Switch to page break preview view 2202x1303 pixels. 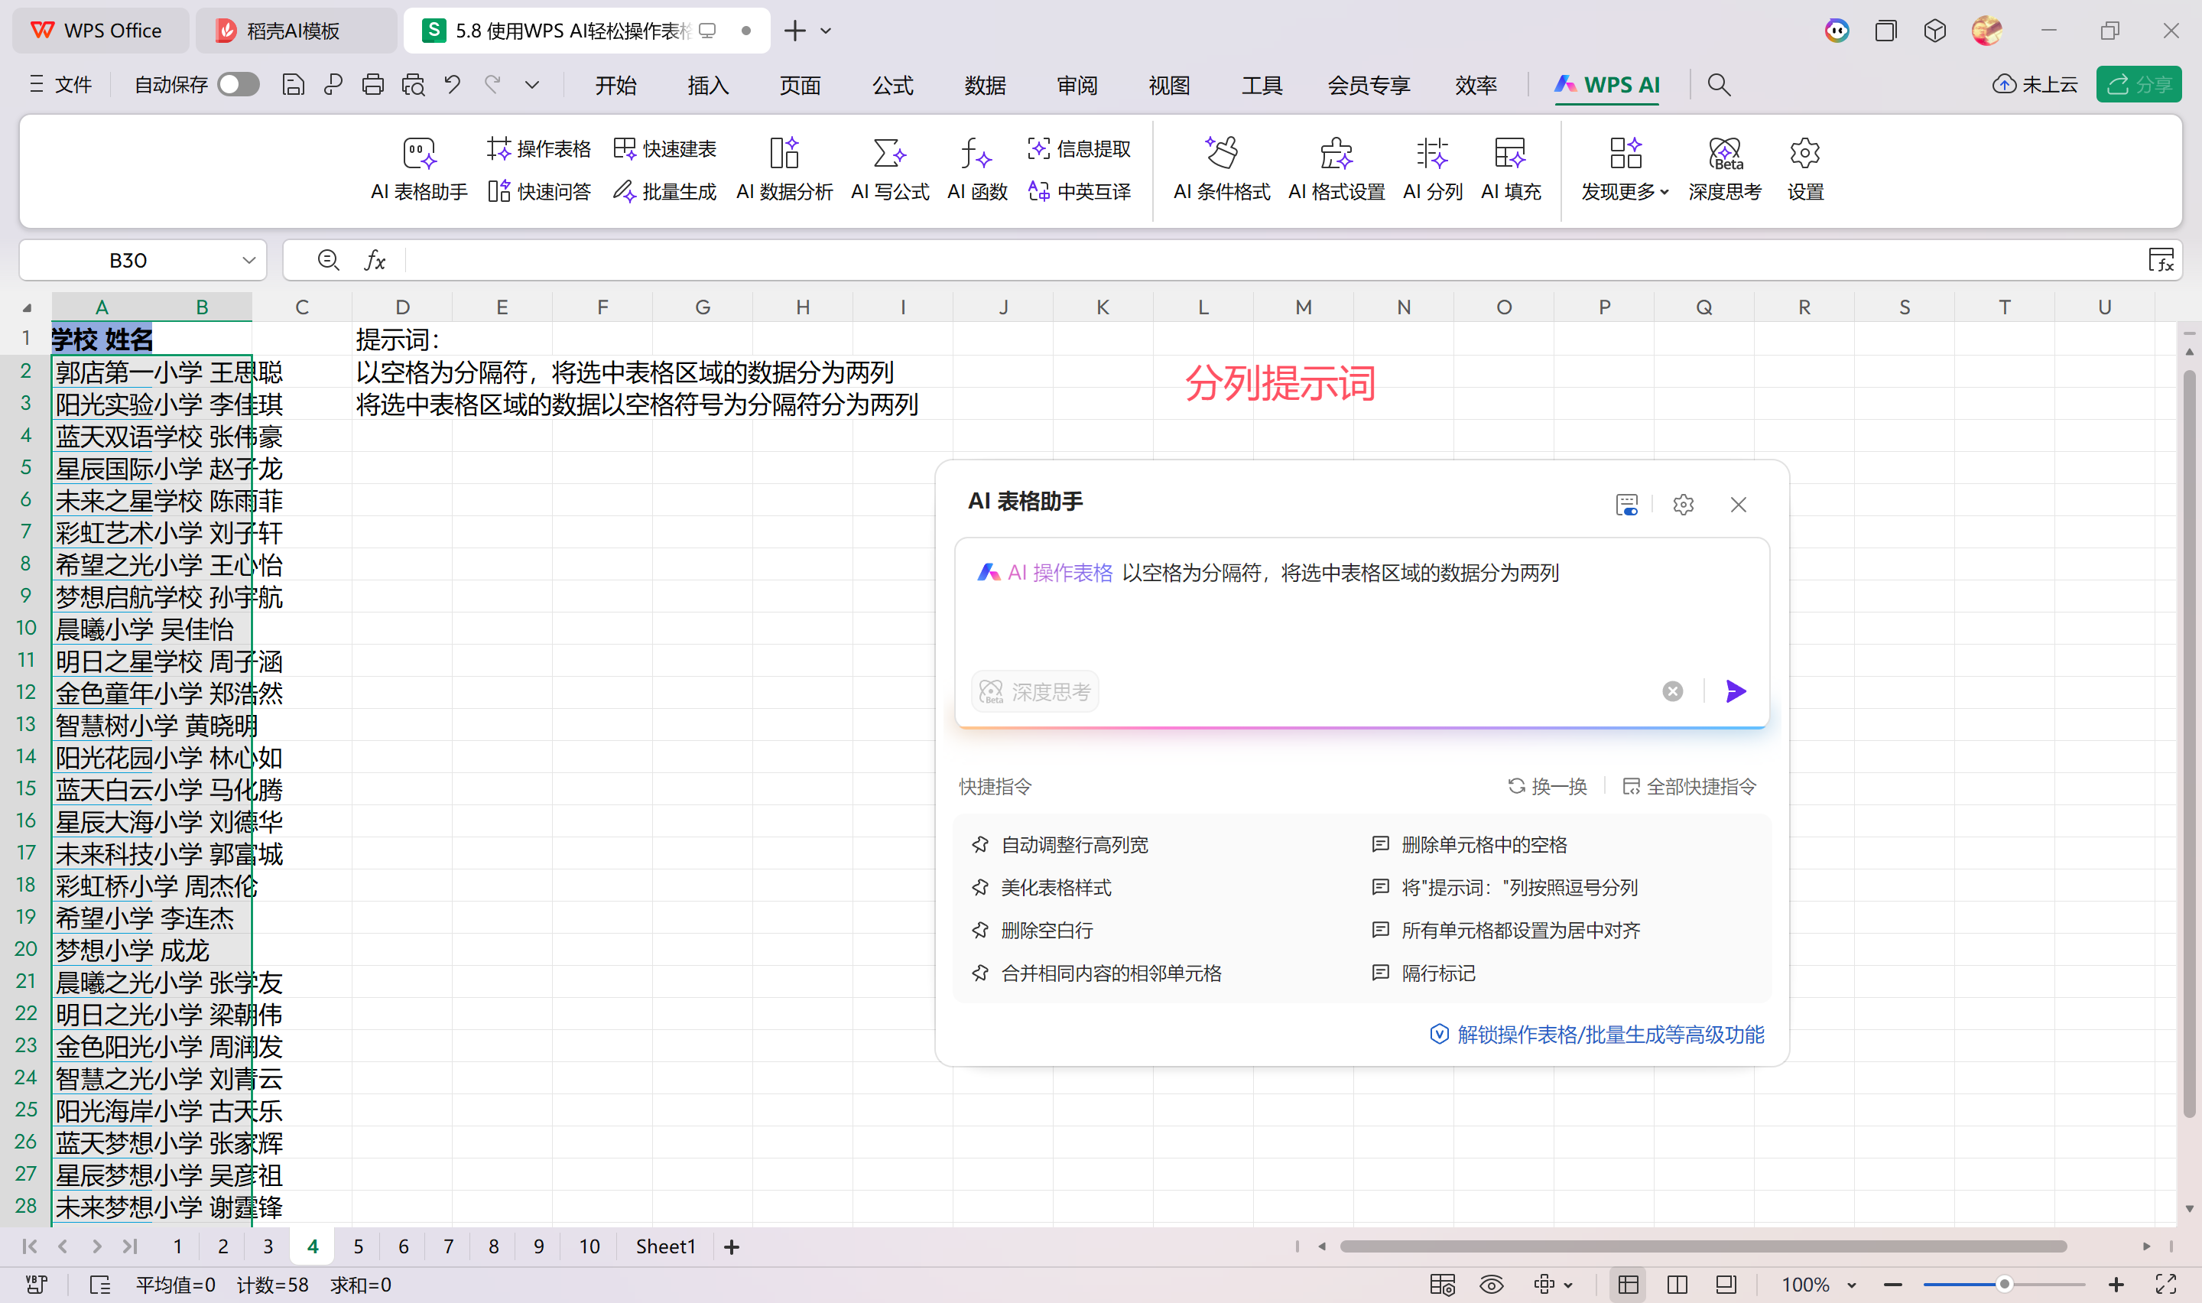click(x=1677, y=1285)
